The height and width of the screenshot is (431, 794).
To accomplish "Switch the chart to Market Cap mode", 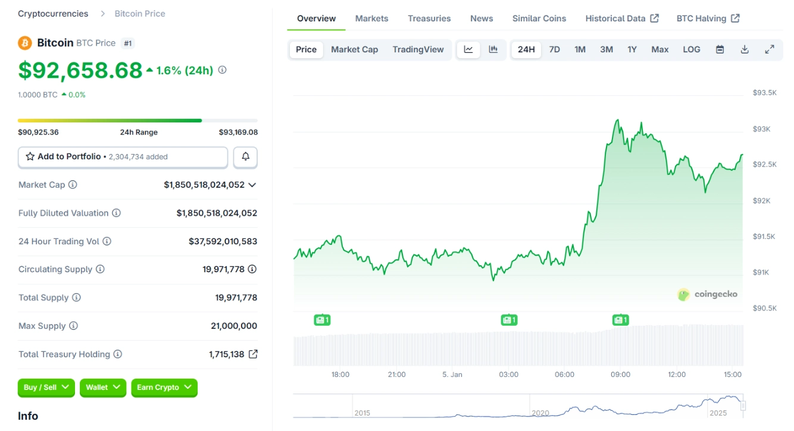I will coord(354,49).
